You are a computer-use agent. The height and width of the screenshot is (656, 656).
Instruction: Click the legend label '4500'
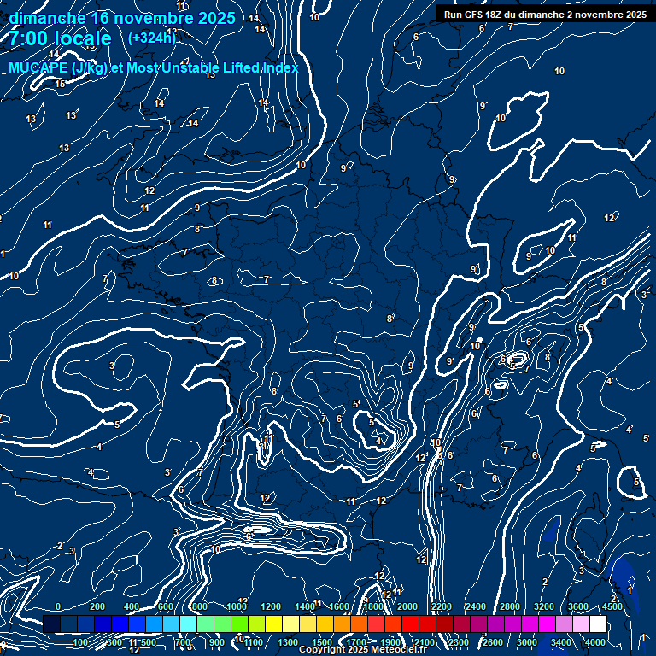tap(612, 606)
